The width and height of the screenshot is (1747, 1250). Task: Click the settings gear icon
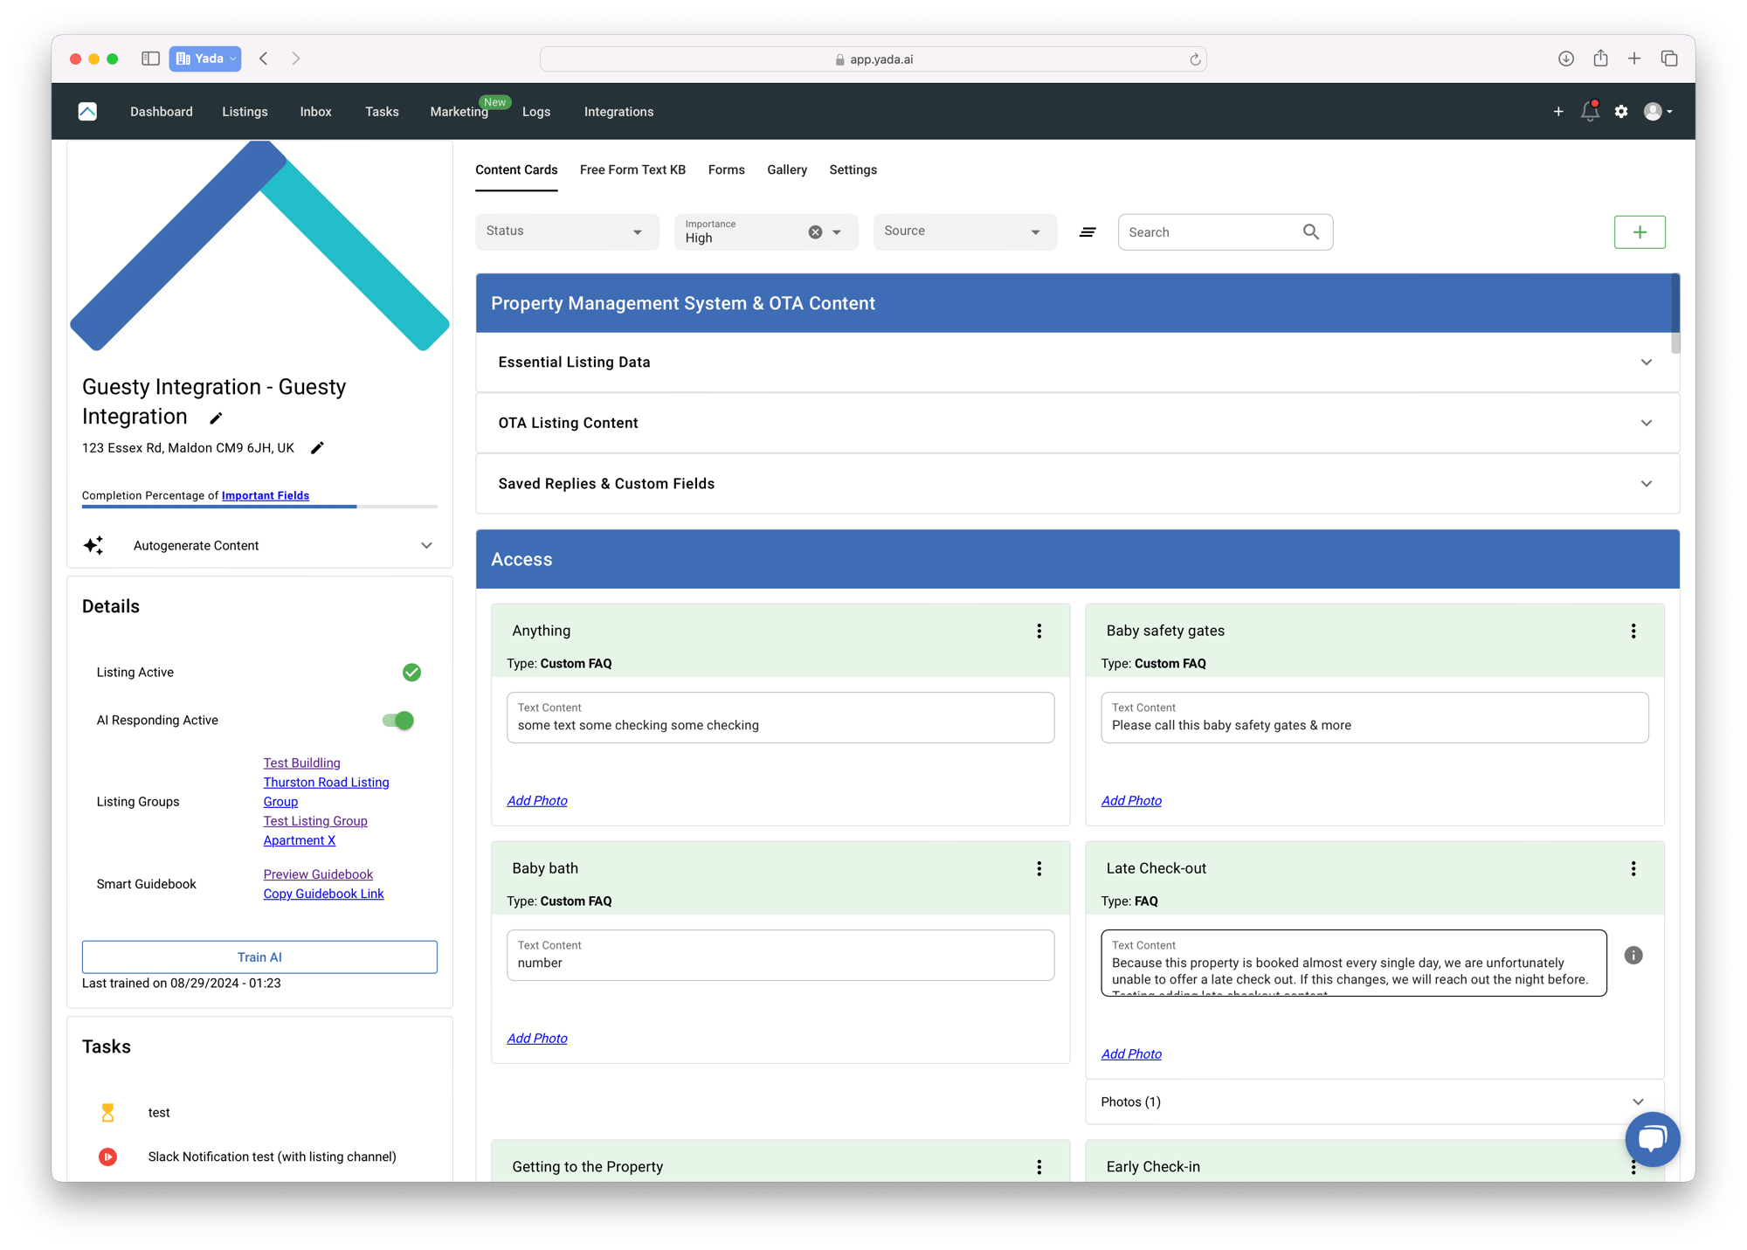(1621, 113)
